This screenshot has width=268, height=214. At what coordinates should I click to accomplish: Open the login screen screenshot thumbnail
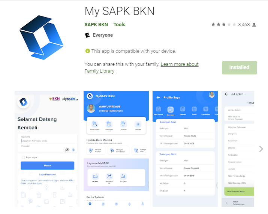click(47, 149)
